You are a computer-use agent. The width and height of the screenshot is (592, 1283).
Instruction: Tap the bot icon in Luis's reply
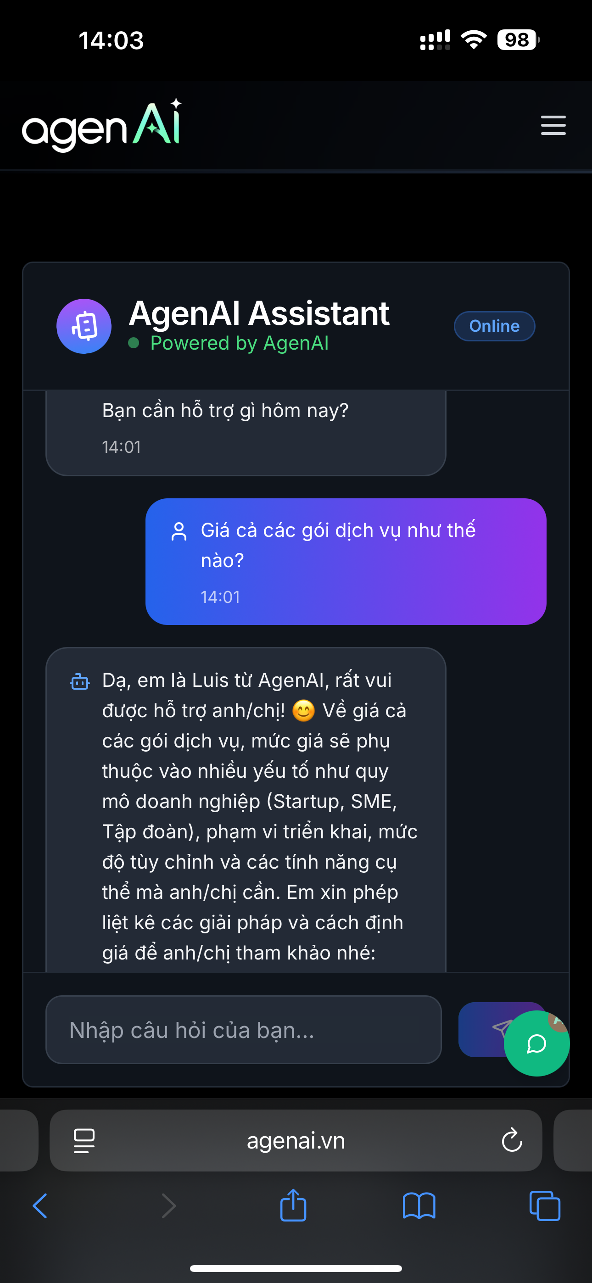pyautogui.click(x=80, y=682)
